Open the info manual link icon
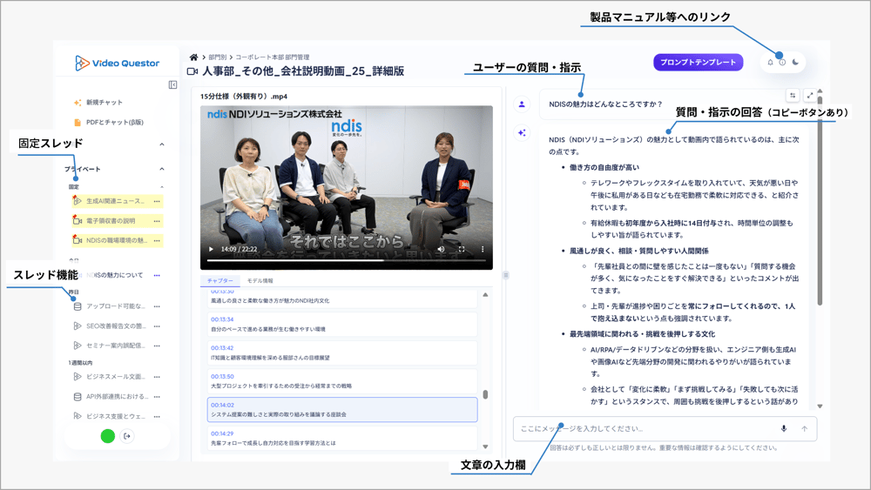Screen dimensions: 871x490 pyautogui.click(x=782, y=62)
